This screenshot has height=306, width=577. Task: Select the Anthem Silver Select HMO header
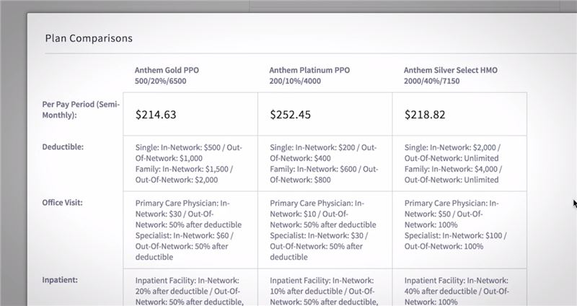(450, 76)
